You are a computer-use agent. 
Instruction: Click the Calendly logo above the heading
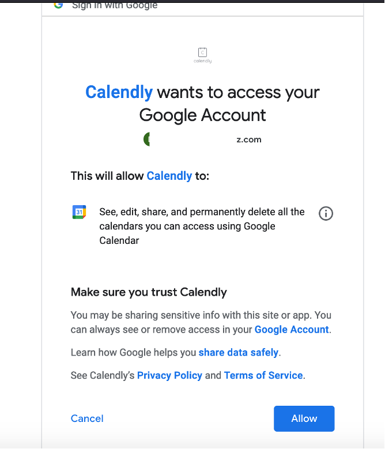[203, 55]
